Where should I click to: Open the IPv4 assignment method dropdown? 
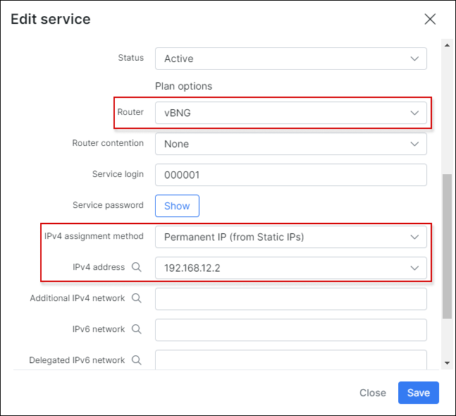click(x=291, y=237)
